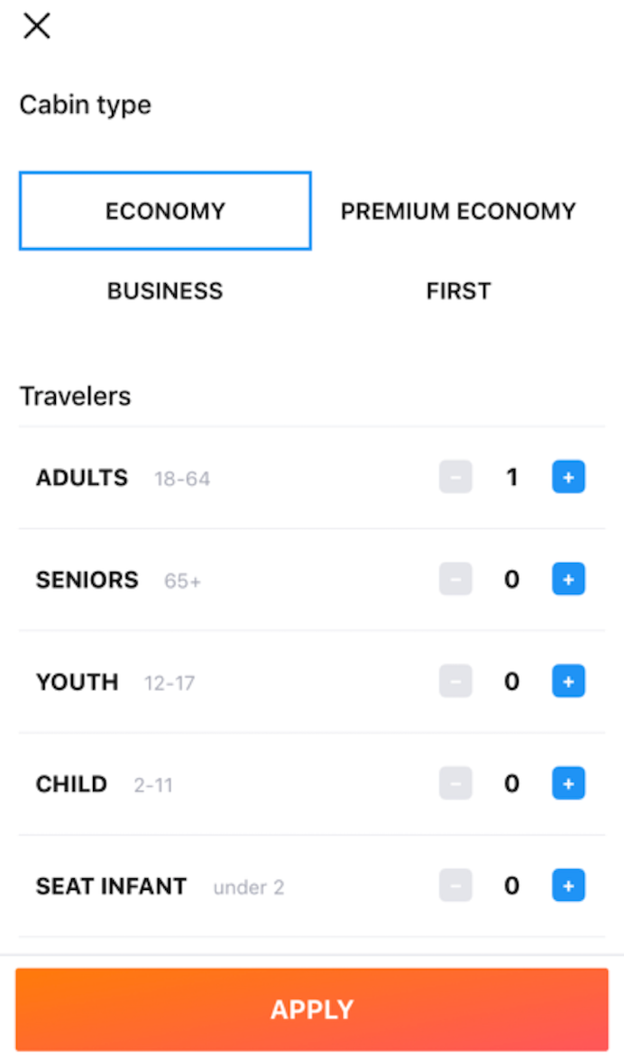Click the Adults count value

[512, 477]
